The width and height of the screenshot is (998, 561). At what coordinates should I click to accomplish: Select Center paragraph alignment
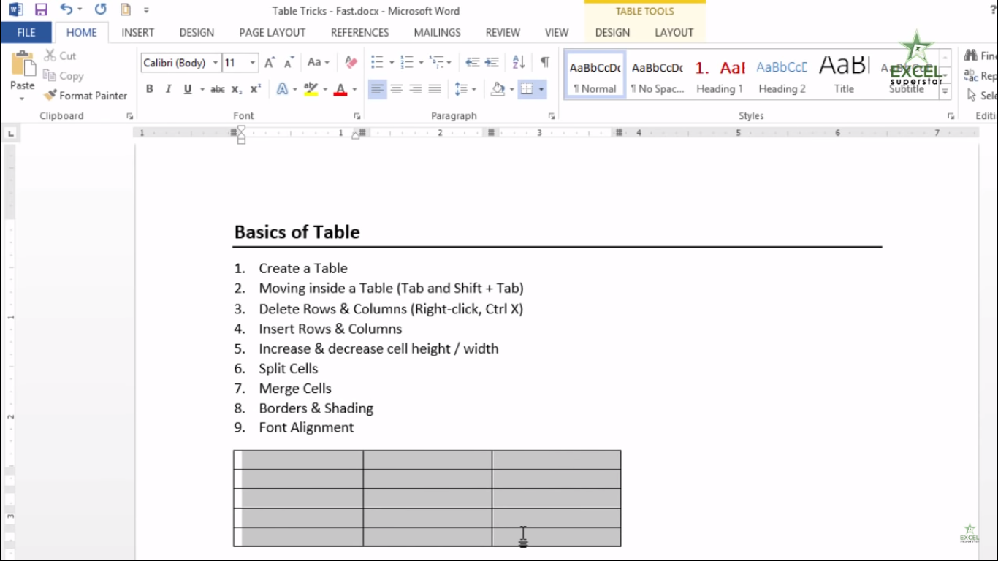(x=397, y=89)
